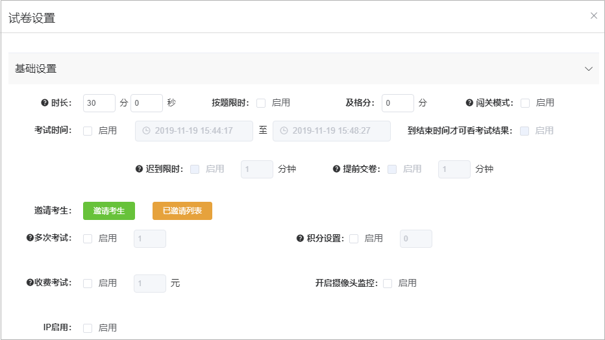Enable the 积分设置 checkbox

point(354,239)
